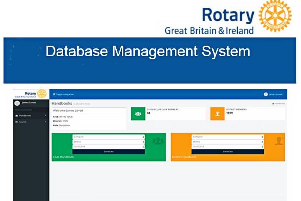Click the club members count 48

(148, 113)
